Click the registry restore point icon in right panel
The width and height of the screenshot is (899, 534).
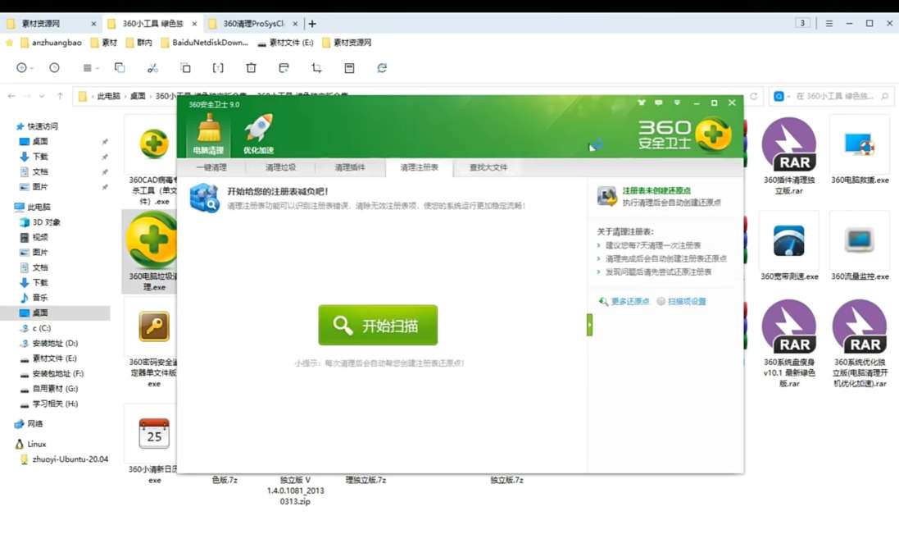click(607, 197)
